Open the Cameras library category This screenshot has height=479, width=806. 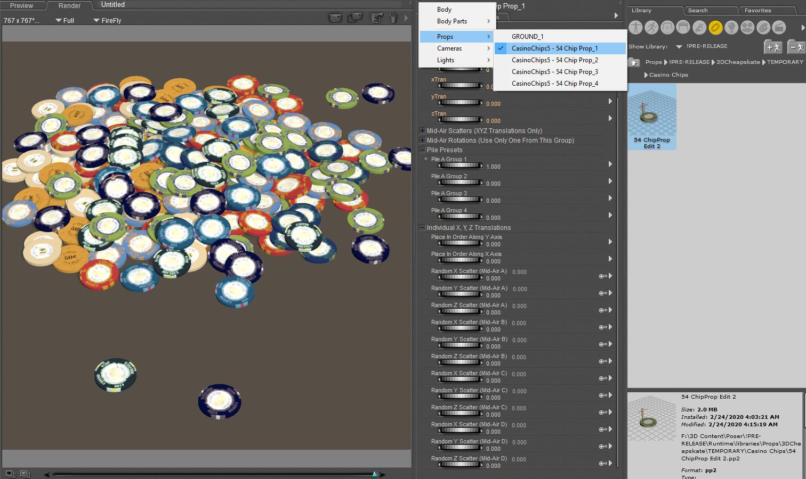point(747,27)
